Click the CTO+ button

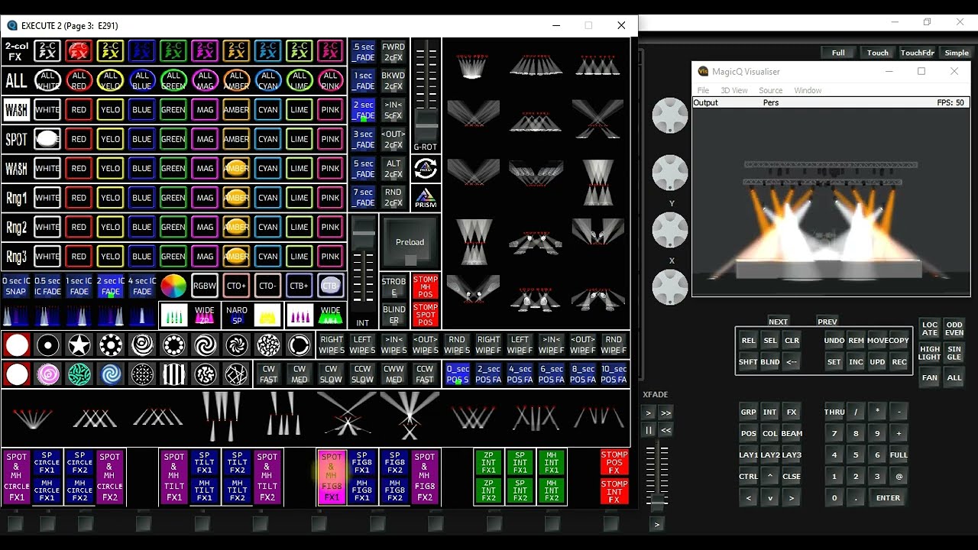236,286
